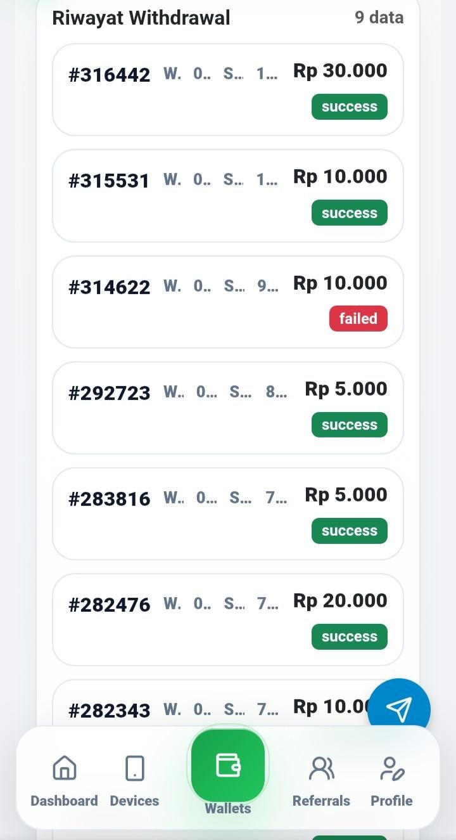
Task: Open withdrawal entry #316442
Action: click(x=109, y=75)
